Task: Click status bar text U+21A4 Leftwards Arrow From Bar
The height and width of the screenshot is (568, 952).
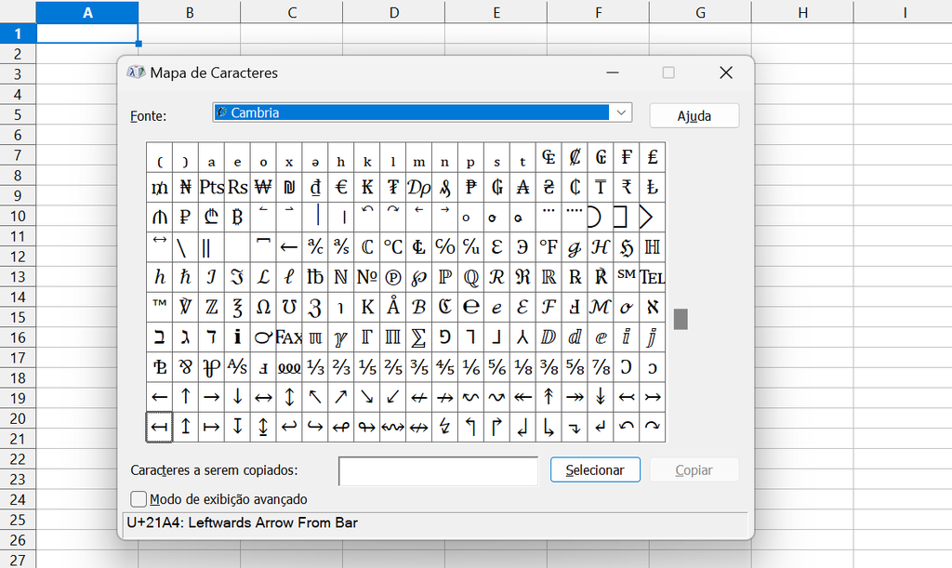Action: (x=243, y=522)
